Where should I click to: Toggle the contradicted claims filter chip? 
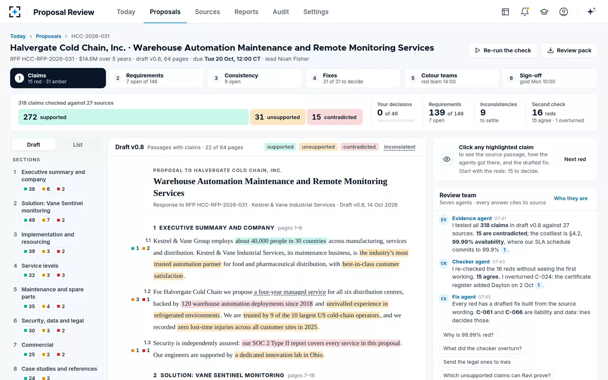point(359,147)
